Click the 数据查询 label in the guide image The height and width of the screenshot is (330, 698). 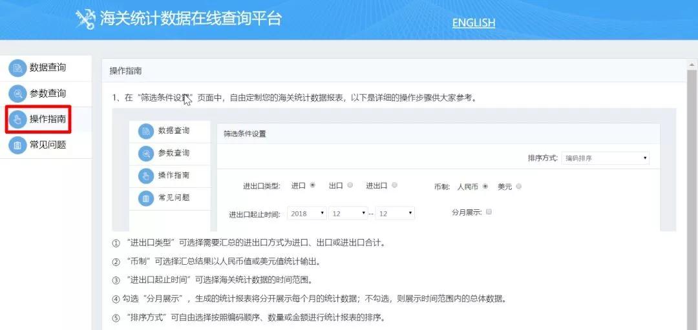coord(174,130)
